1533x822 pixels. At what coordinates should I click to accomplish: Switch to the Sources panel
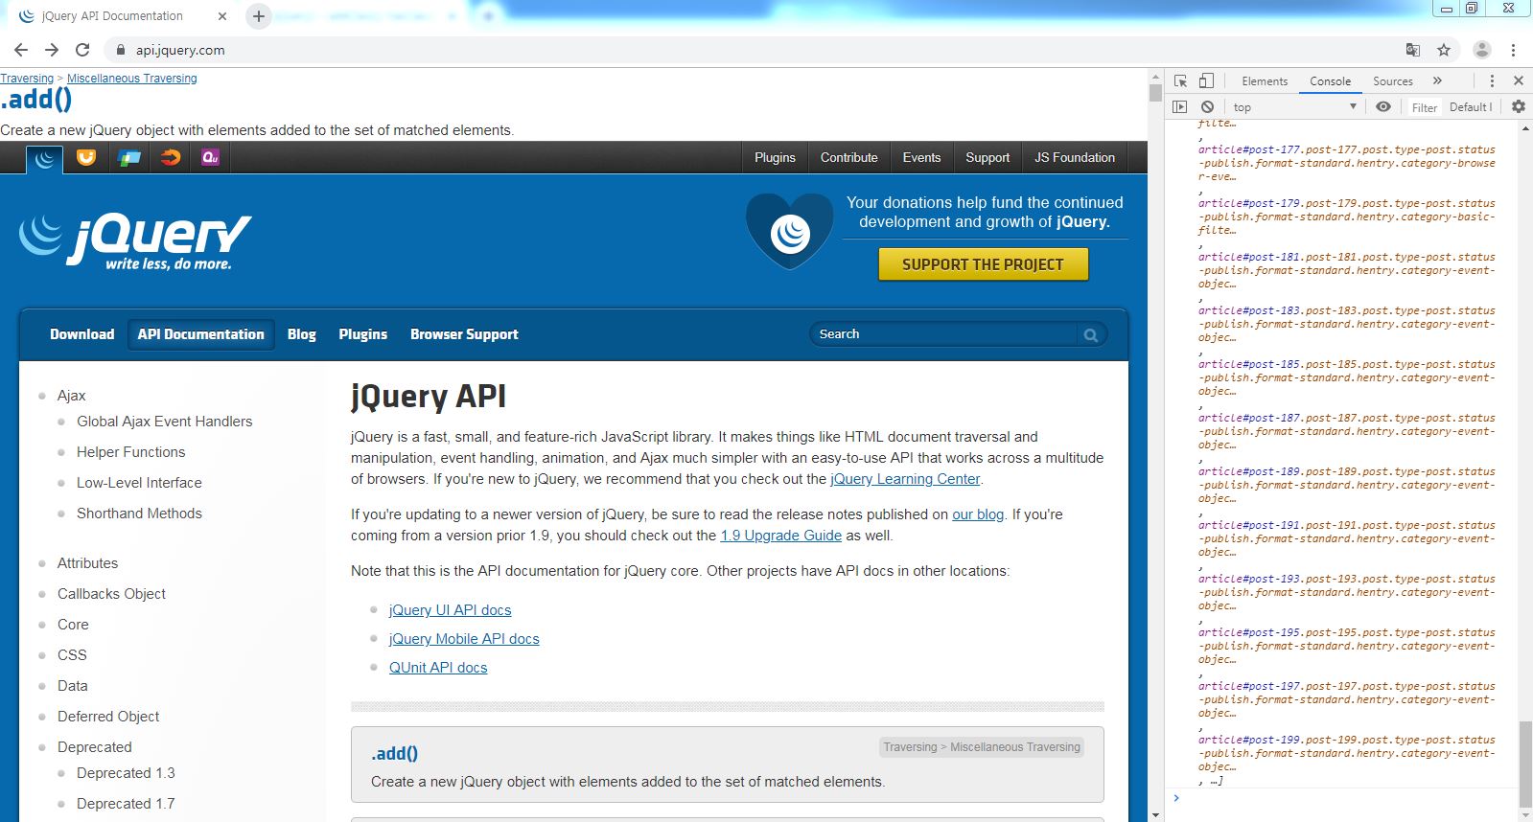coord(1393,81)
